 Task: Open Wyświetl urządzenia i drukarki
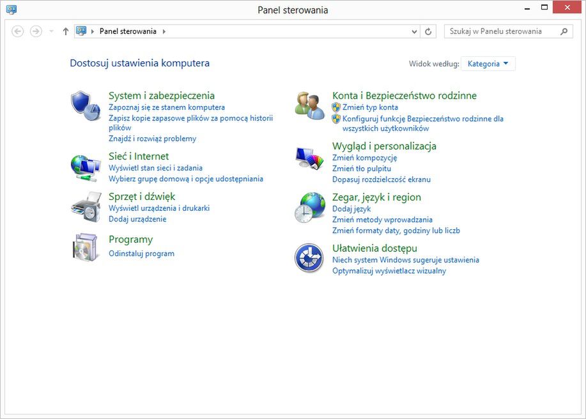coord(159,208)
